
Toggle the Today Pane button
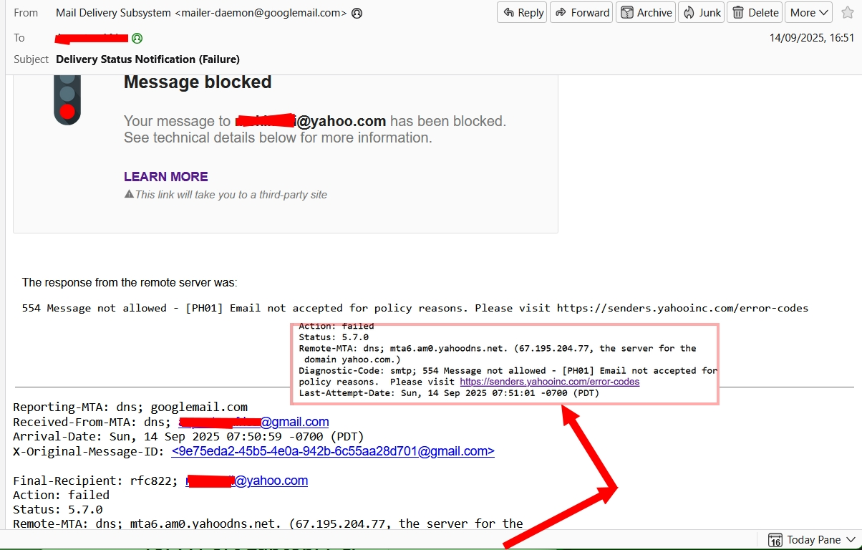click(x=811, y=540)
